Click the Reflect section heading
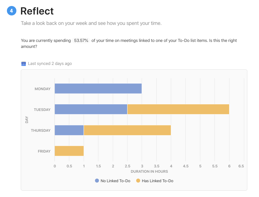The height and width of the screenshot is (197, 259). tap(37, 11)
